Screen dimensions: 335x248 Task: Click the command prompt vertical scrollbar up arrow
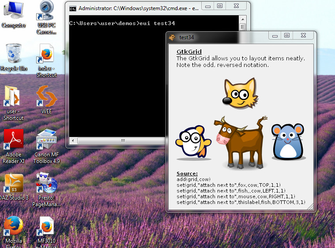pyautogui.click(x=242, y=27)
